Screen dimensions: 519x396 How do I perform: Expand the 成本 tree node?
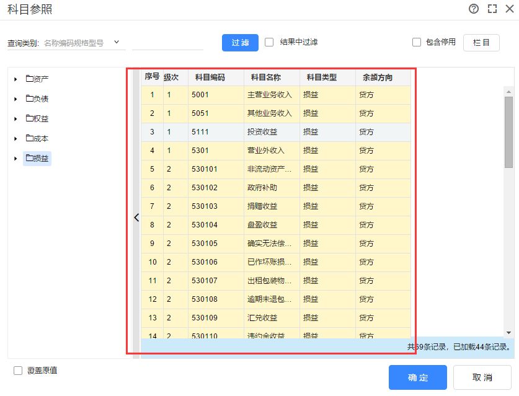click(16, 139)
